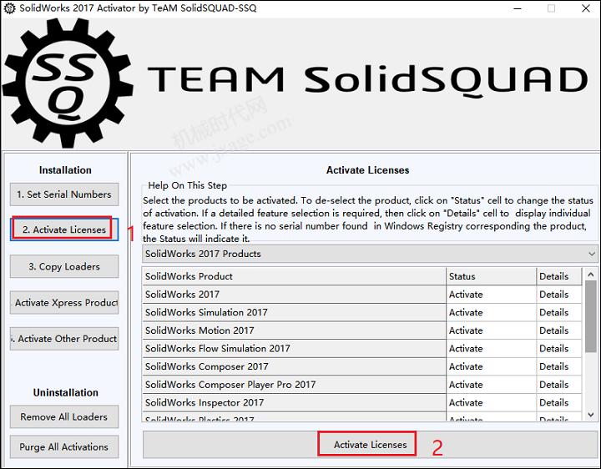601x469 pixels.
Task: Toggle Status for SolidWorks Motion 2017
Action: click(x=492, y=330)
